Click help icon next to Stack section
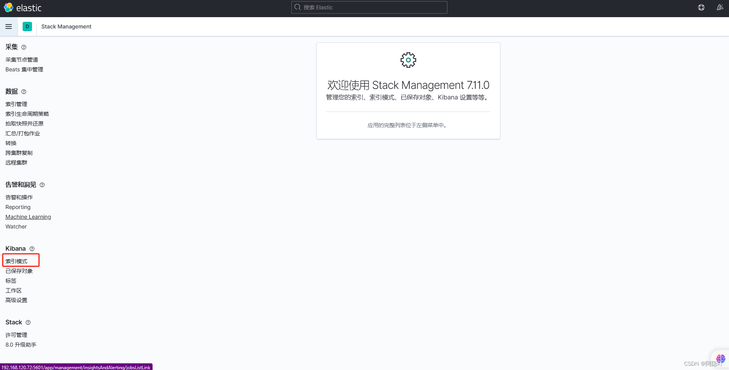 coord(28,322)
